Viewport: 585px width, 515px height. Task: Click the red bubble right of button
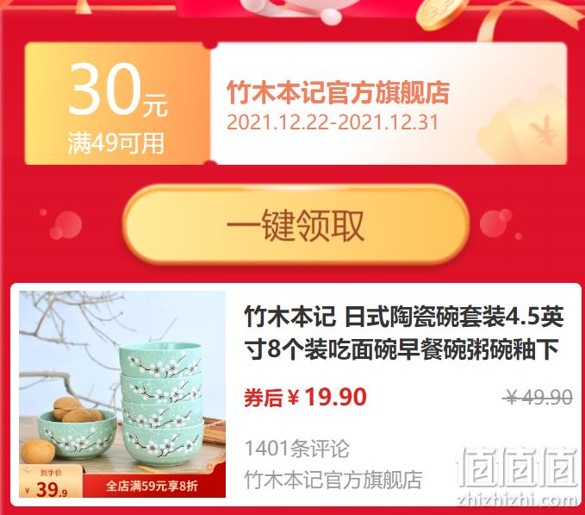pyautogui.click(x=496, y=223)
